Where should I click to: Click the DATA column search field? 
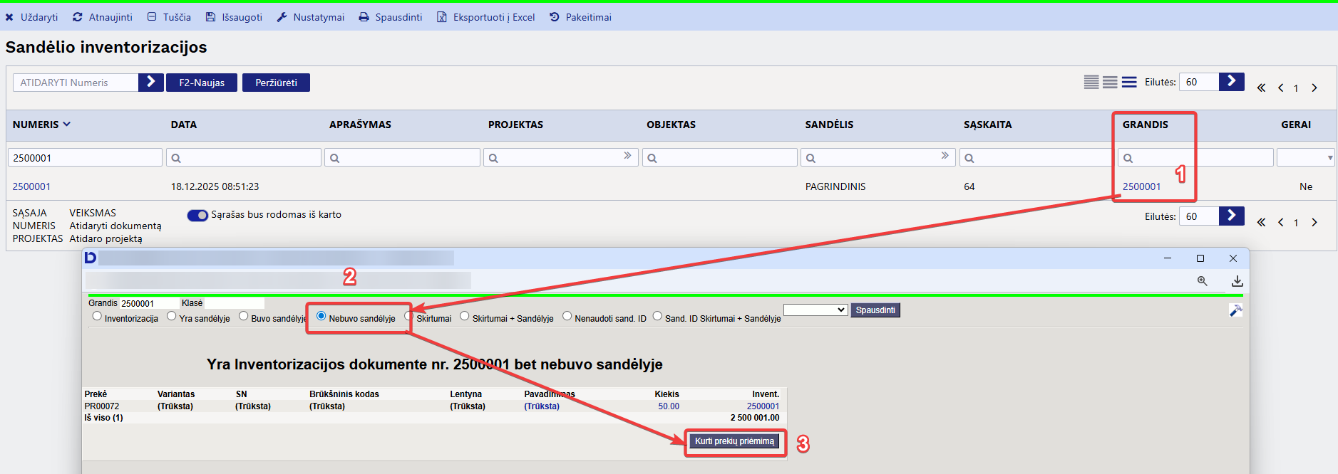click(244, 158)
